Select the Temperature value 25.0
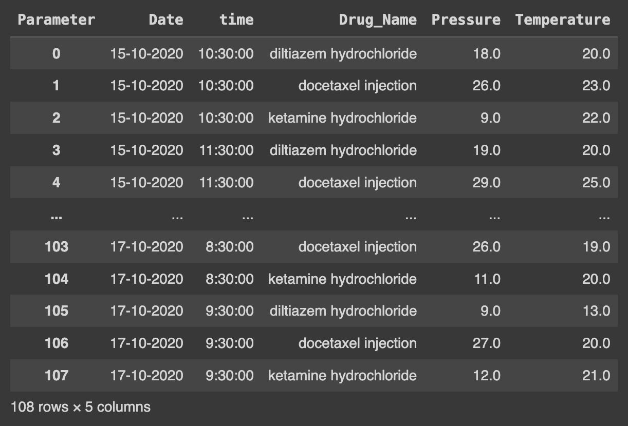Image resolution: width=628 pixels, height=426 pixels. click(596, 183)
